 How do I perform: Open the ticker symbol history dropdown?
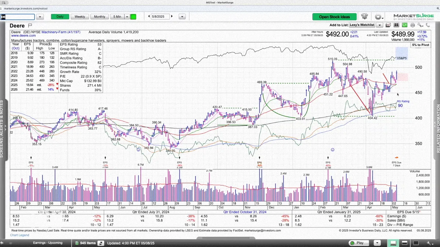tap(40, 17)
